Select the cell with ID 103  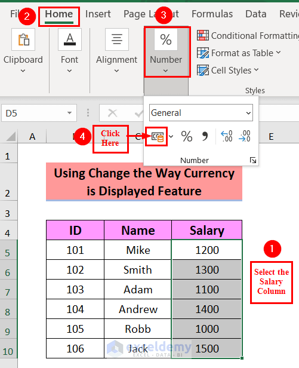coord(75,289)
